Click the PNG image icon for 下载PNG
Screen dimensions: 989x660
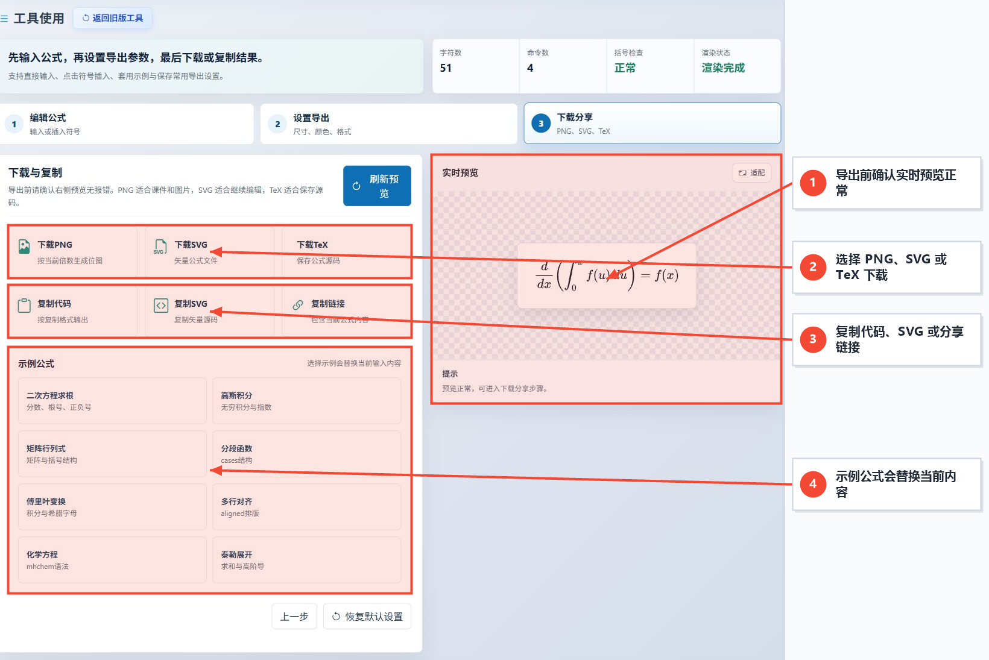point(24,246)
